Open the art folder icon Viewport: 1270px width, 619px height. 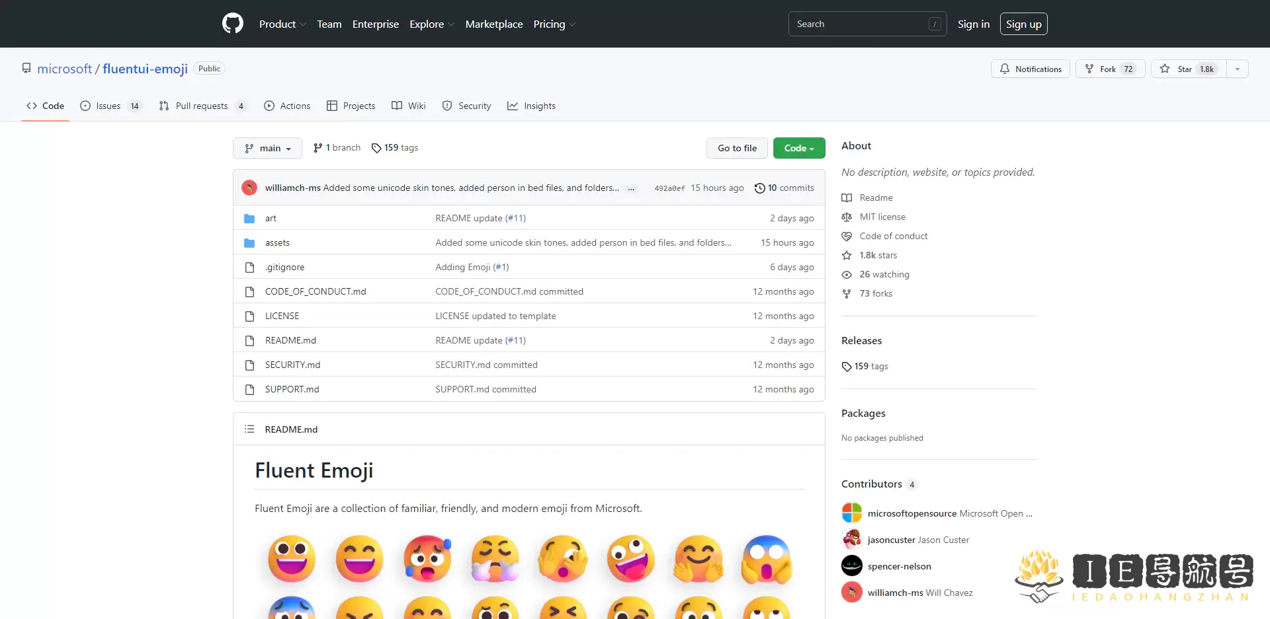[x=249, y=218]
